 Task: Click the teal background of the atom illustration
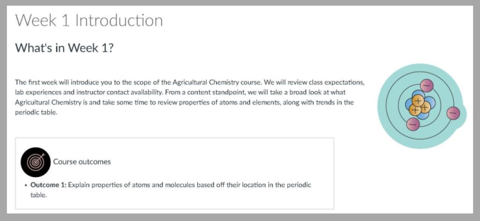(x=391, y=125)
